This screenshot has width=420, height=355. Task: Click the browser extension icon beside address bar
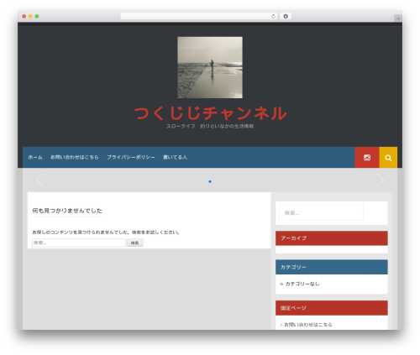[x=286, y=17]
